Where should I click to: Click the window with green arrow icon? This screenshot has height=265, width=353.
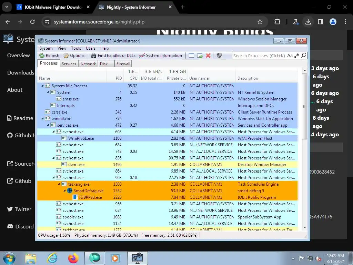click(x=200, y=56)
